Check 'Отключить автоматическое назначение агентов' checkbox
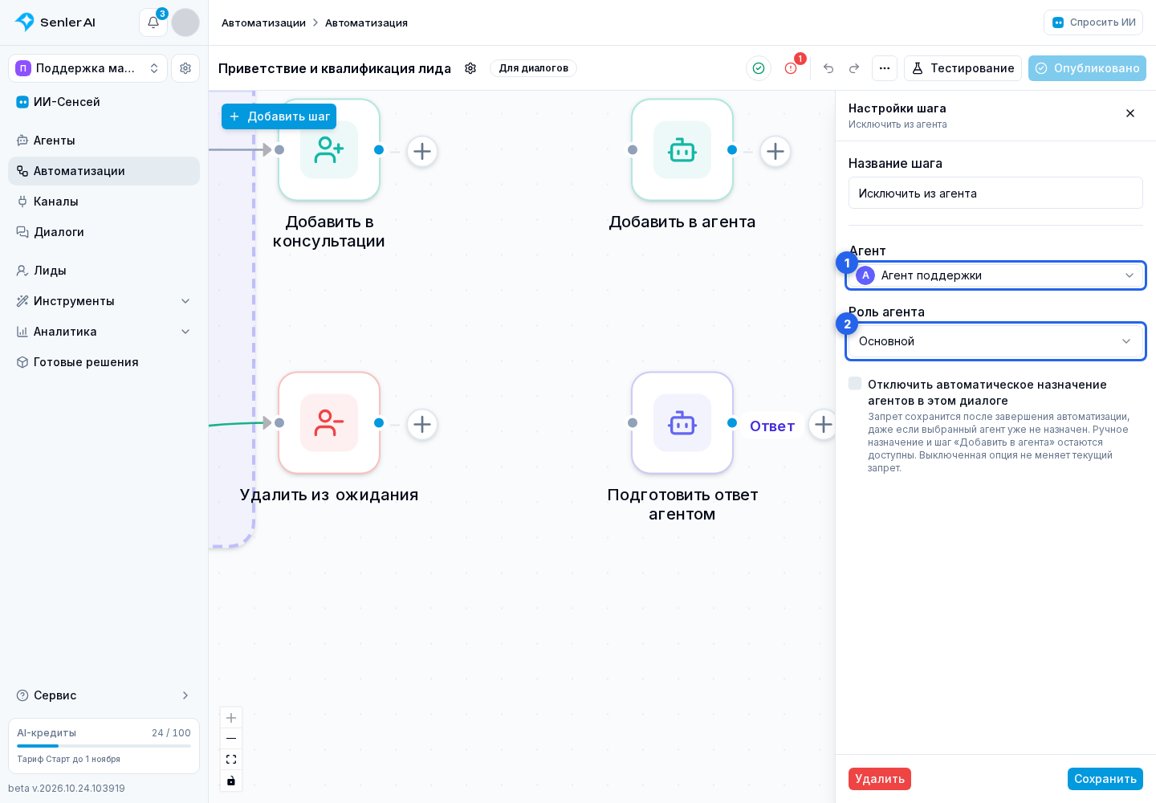1156x803 pixels. (x=855, y=384)
